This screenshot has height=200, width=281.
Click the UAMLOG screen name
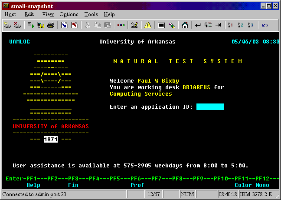coord(20,42)
